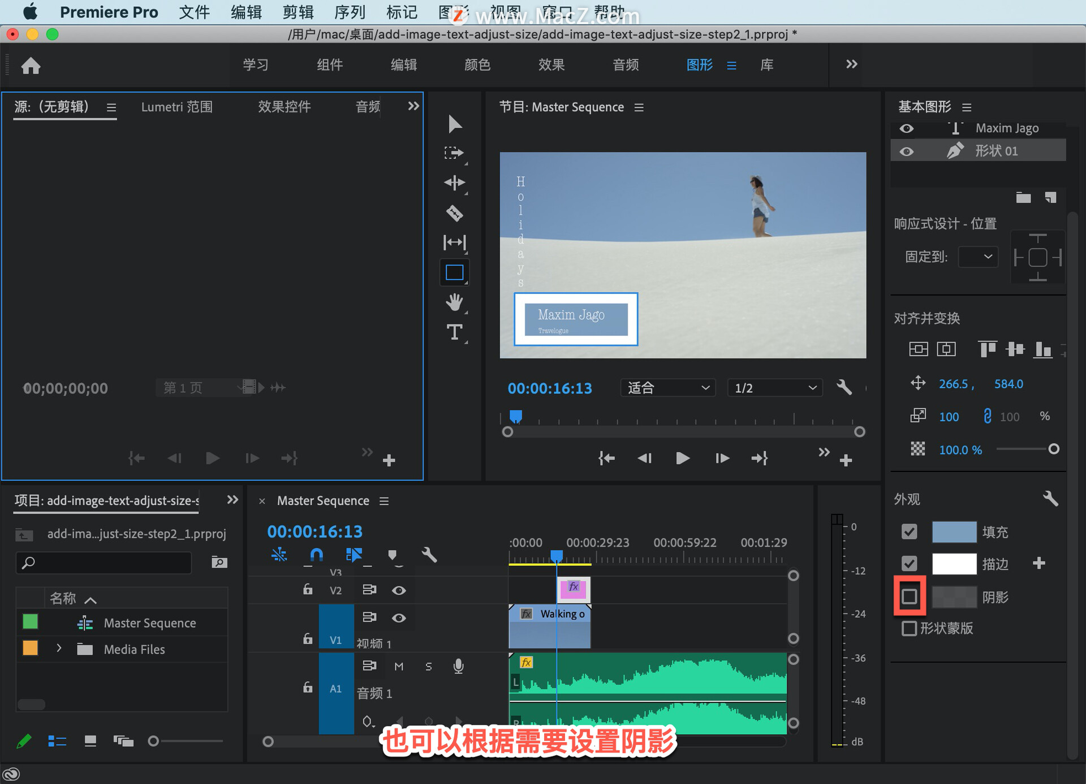This screenshot has height=784, width=1086.
Task: Hide the Maxim Jago text layer
Action: click(x=906, y=128)
